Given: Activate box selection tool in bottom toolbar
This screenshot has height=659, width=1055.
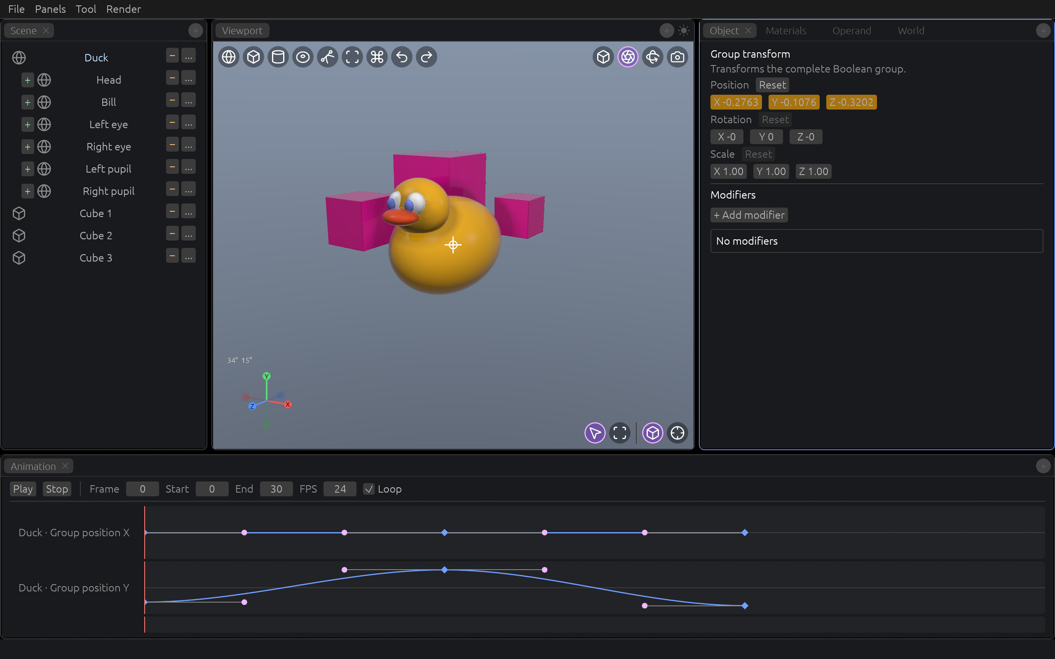Looking at the screenshot, I should click(619, 433).
